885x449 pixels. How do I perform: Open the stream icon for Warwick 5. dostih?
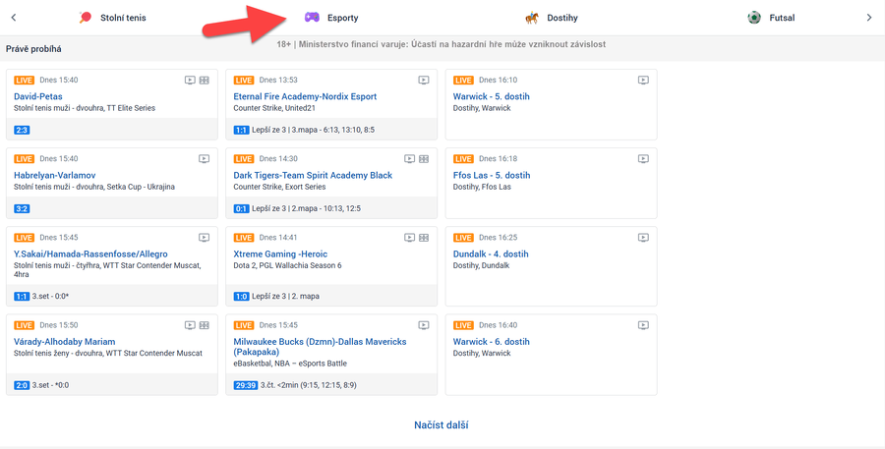[643, 81]
